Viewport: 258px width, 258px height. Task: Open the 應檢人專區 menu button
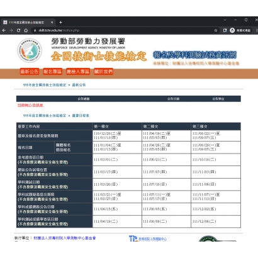78,72
